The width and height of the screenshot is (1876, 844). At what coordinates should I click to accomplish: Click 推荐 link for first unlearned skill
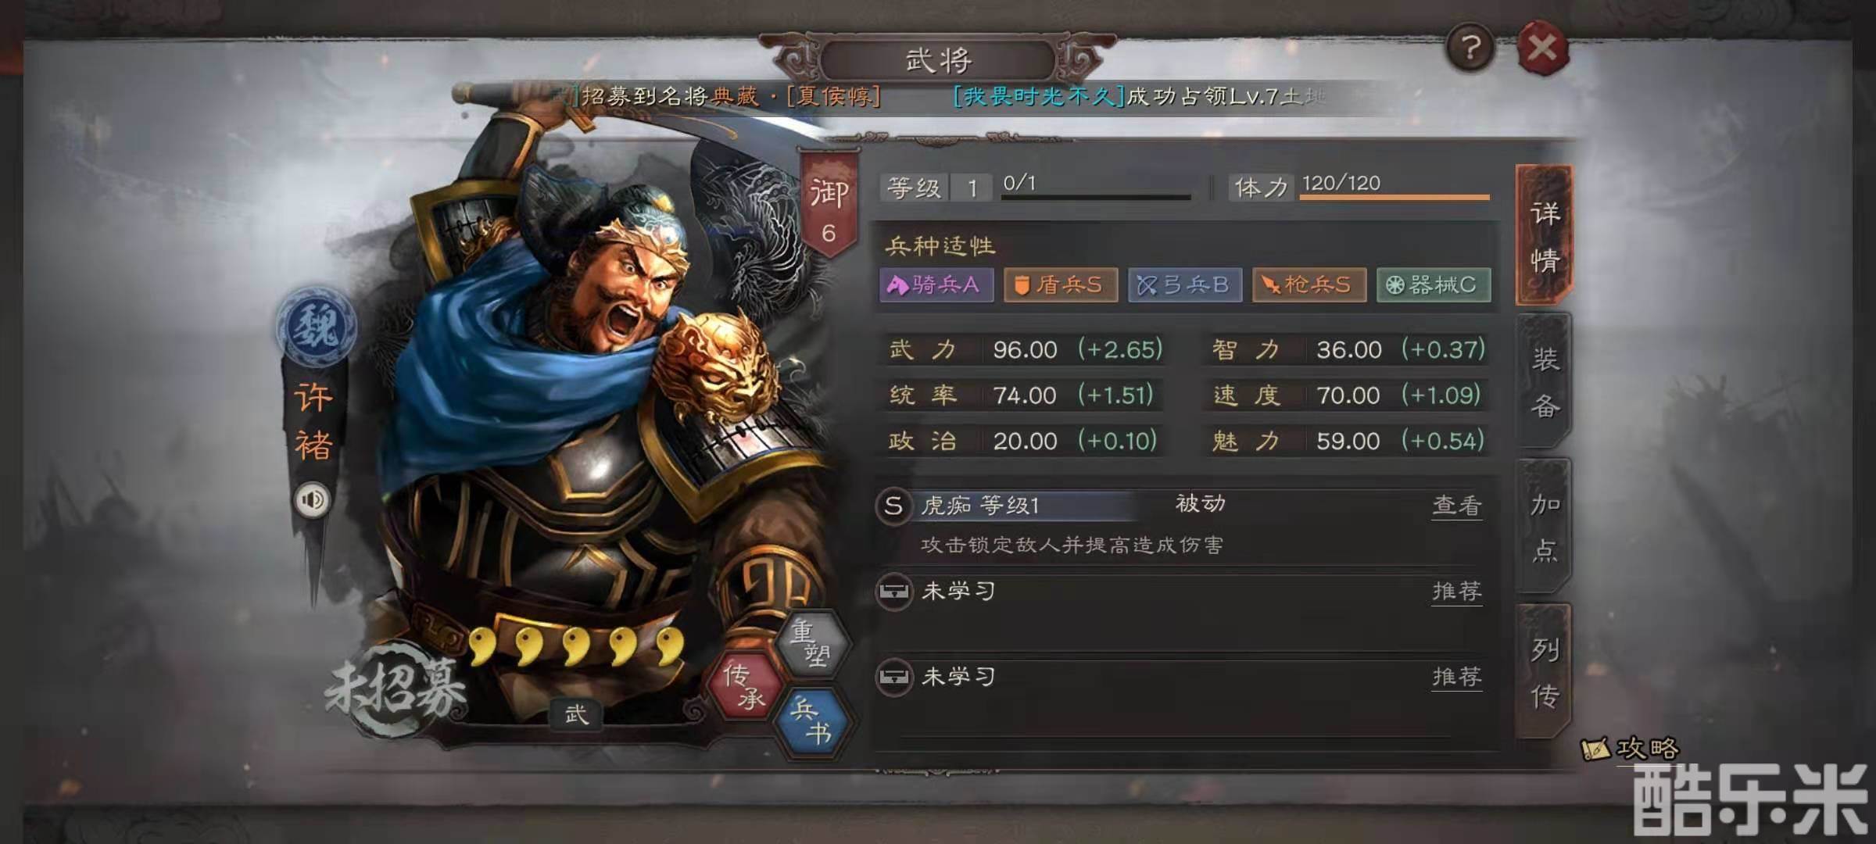tap(1457, 591)
